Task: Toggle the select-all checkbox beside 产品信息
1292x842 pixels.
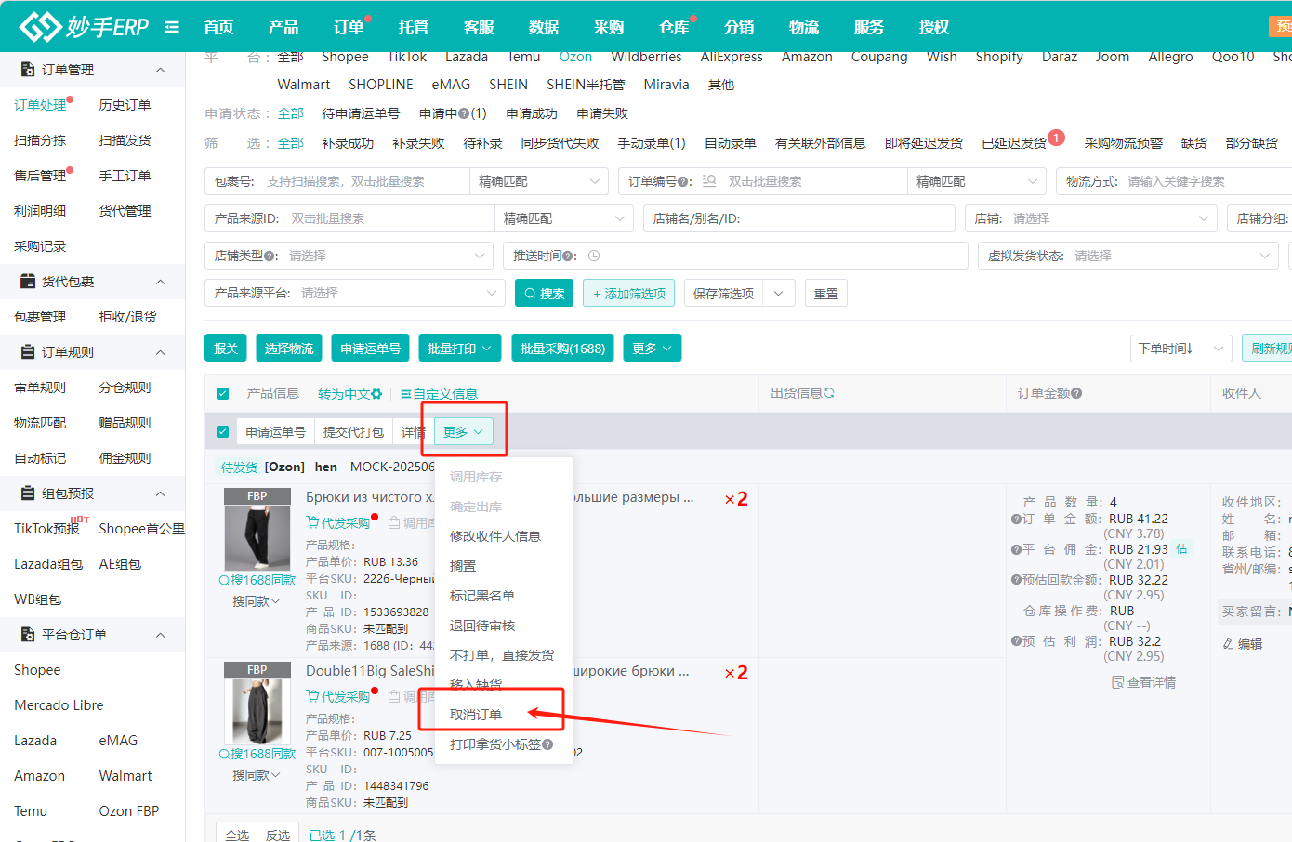Action: [222, 393]
